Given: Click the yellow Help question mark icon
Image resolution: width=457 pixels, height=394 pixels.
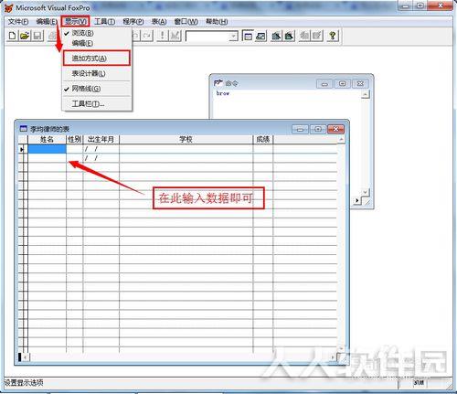Looking at the screenshot, I should point(333,36).
